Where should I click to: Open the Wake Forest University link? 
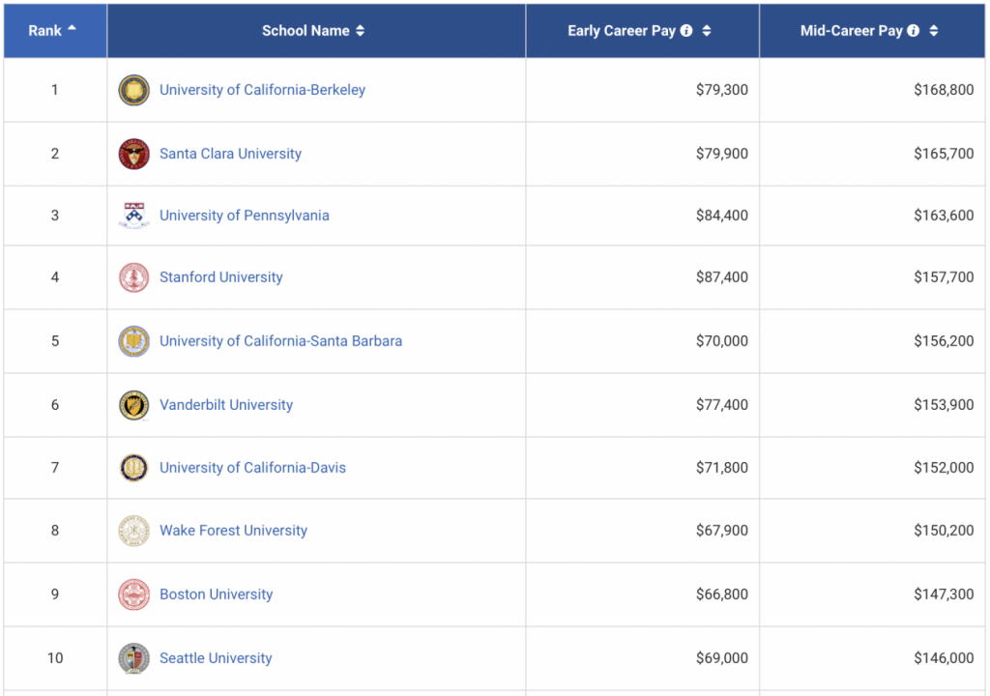pos(233,531)
